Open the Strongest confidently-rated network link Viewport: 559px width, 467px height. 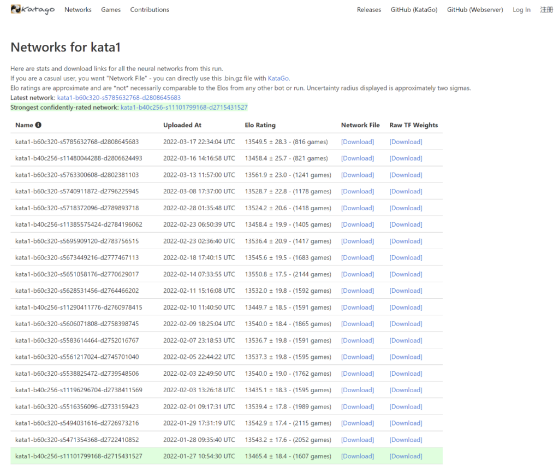click(184, 108)
